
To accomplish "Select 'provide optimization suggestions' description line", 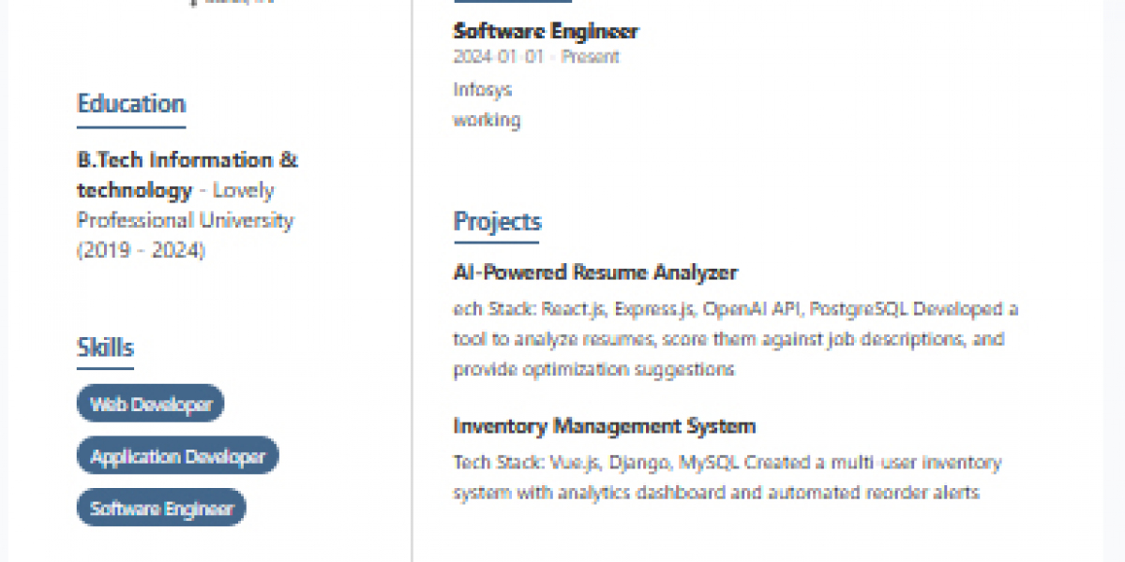I will click(x=593, y=369).
